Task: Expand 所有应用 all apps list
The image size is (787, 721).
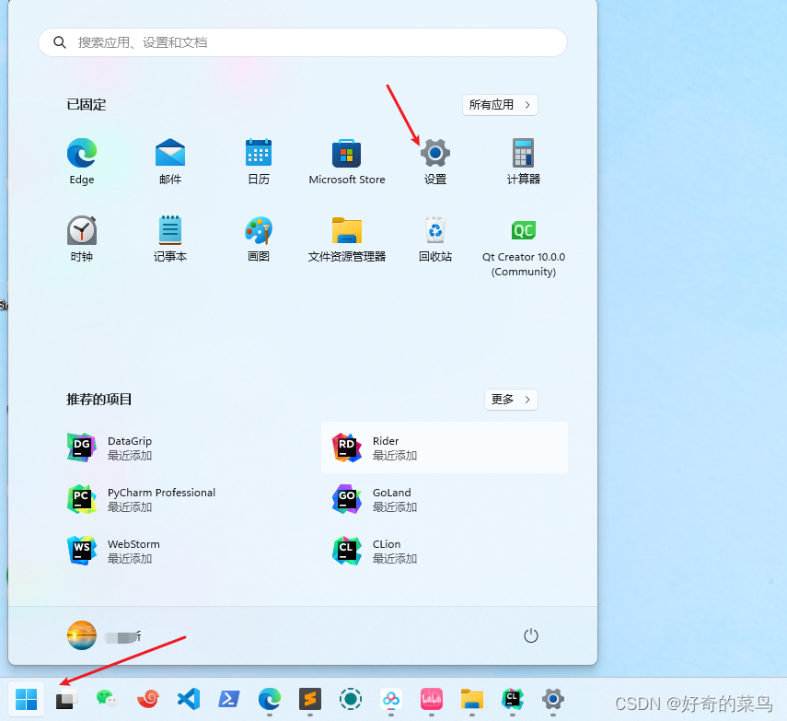Action: (x=500, y=105)
